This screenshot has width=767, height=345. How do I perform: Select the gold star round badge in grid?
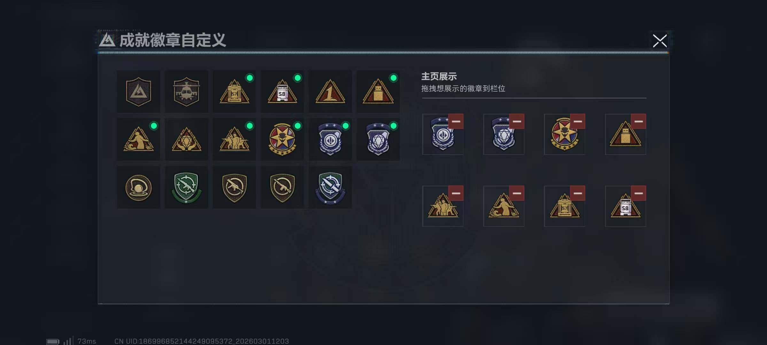(282, 140)
